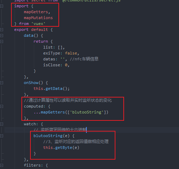Click the 'blutooString' string argument
The height and width of the screenshot is (169, 179).
(x=87, y=112)
